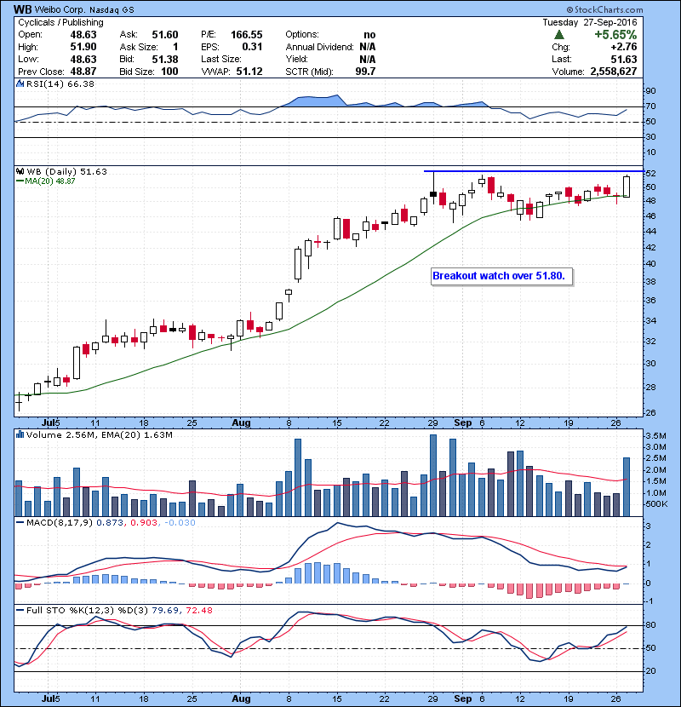Image resolution: width=681 pixels, height=707 pixels.
Task: Click the 'Aug' label on price chart axis
Action: 241,423
